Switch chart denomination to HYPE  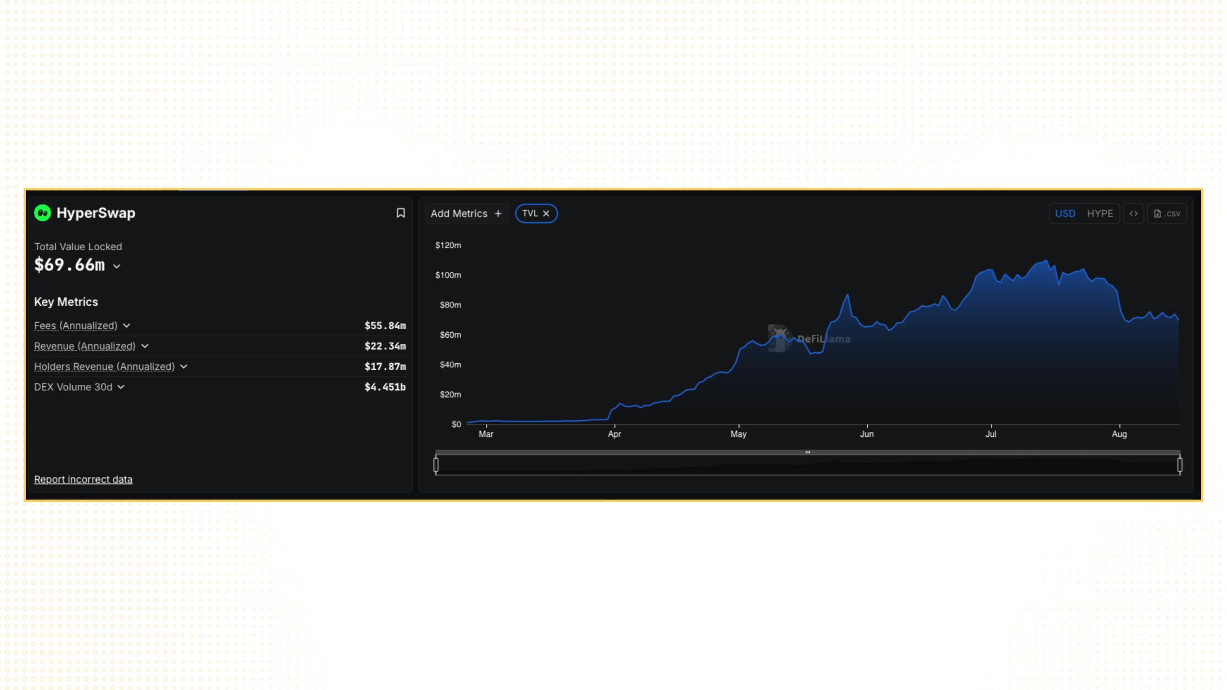click(x=1100, y=213)
